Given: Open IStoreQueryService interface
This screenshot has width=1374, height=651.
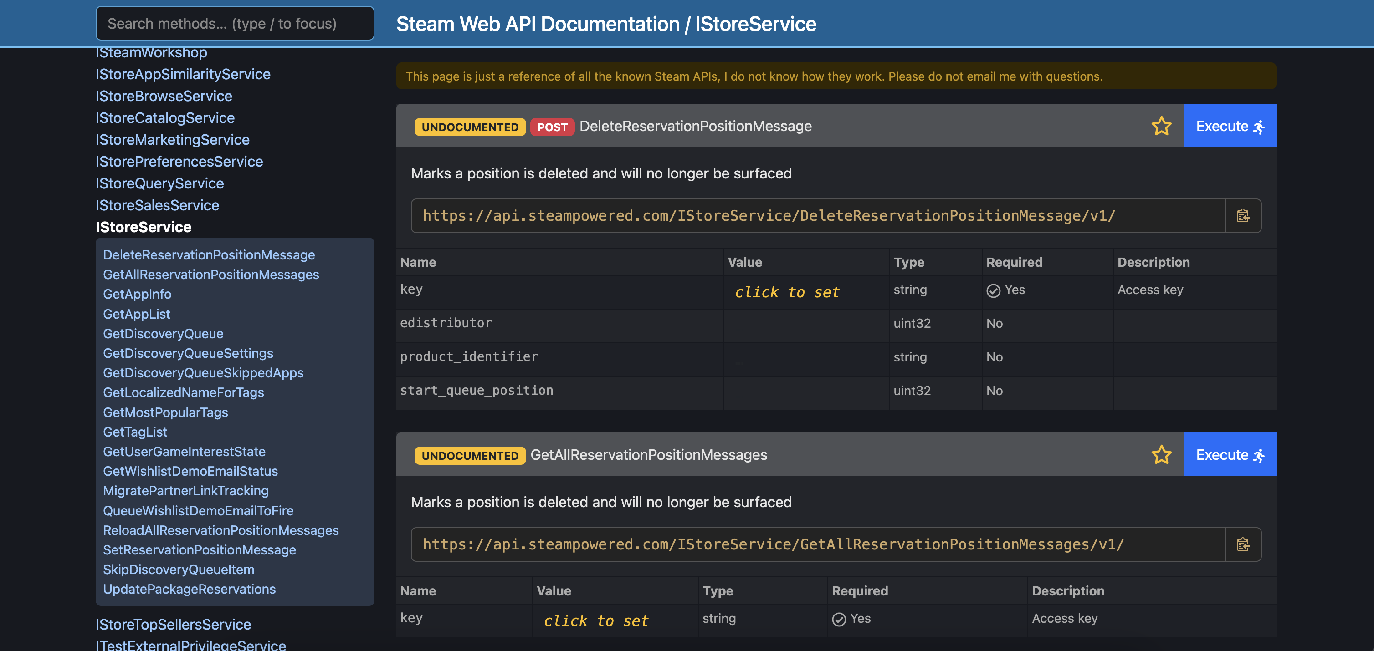Looking at the screenshot, I should 160,183.
